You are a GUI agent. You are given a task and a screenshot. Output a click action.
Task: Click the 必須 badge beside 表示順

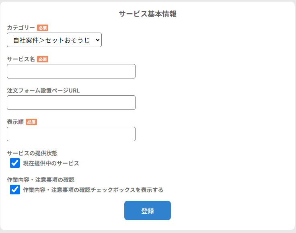pyautogui.click(x=31, y=122)
